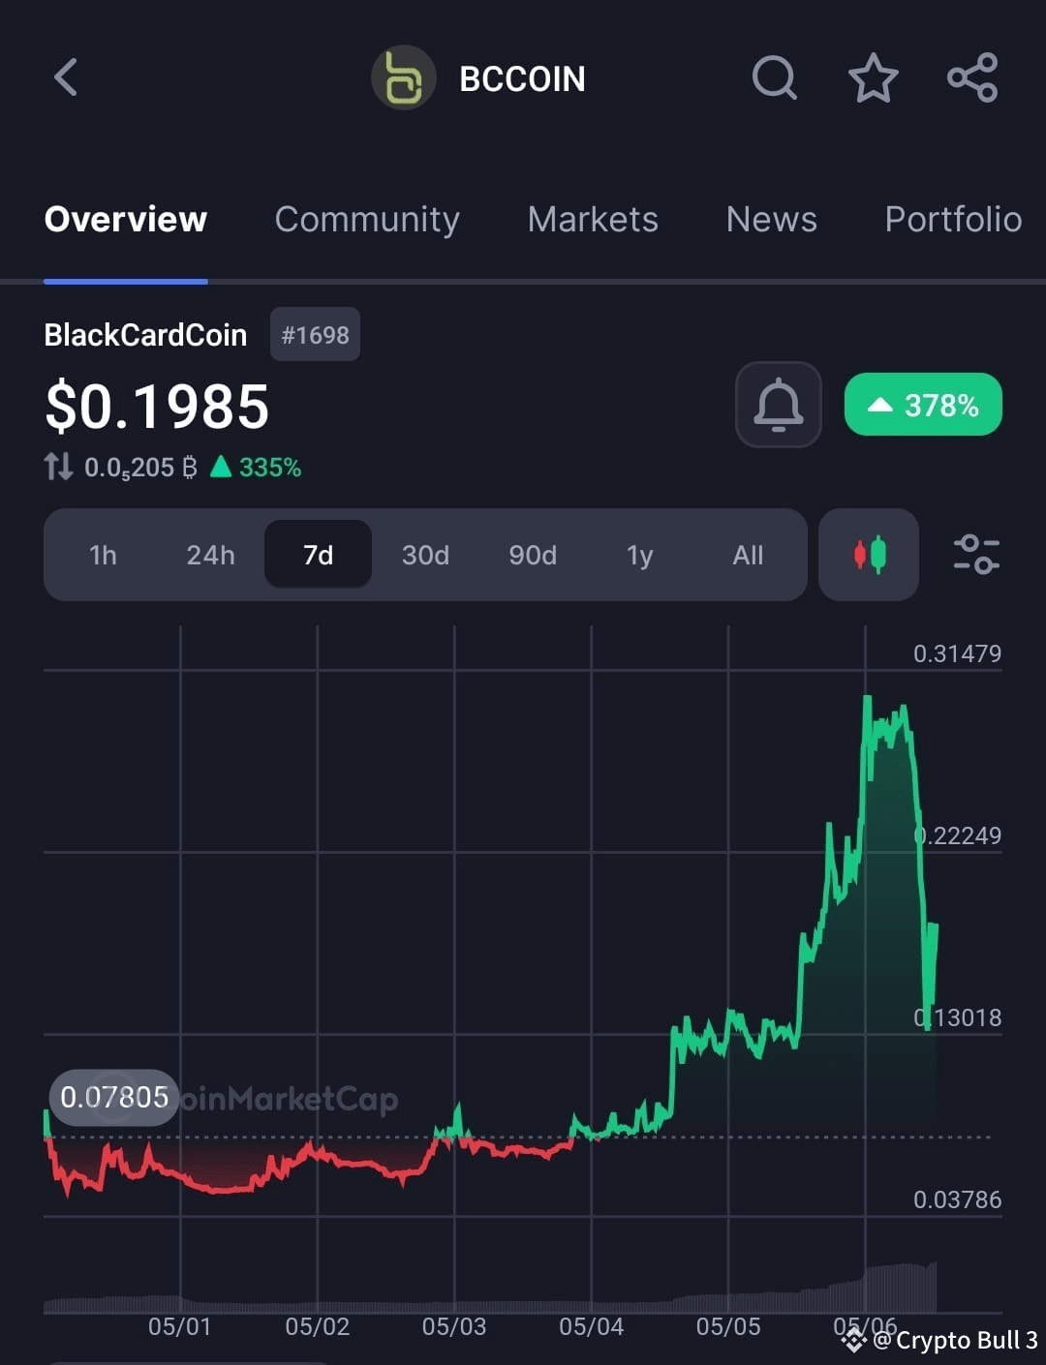Screen dimensions: 1046x1365
Task: Share the BCCOIN page
Action: point(971,79)
